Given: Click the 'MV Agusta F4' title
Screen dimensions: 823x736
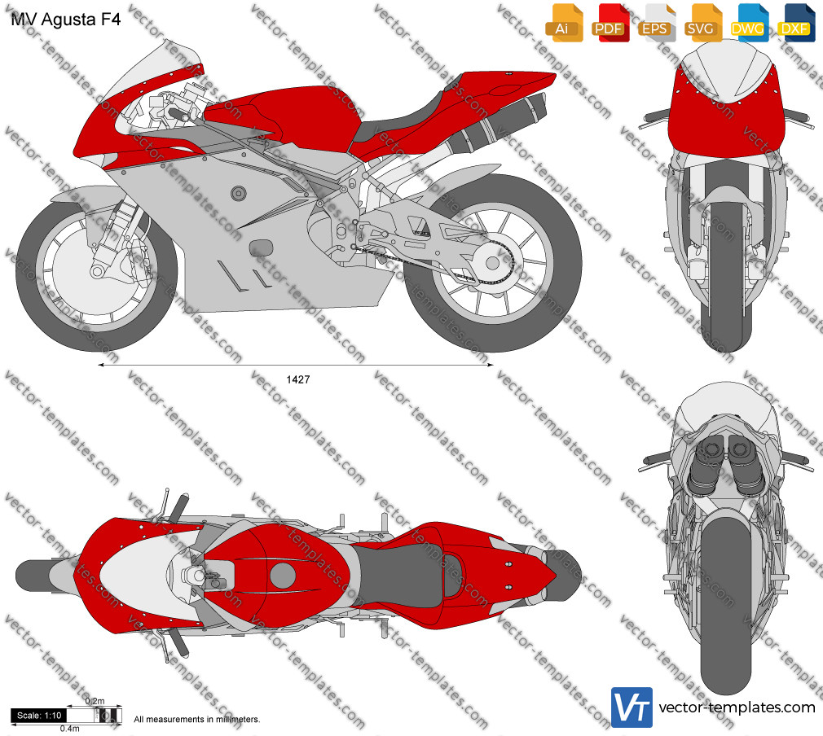Looking at the screenshot, I should click(x=66, y=20).
